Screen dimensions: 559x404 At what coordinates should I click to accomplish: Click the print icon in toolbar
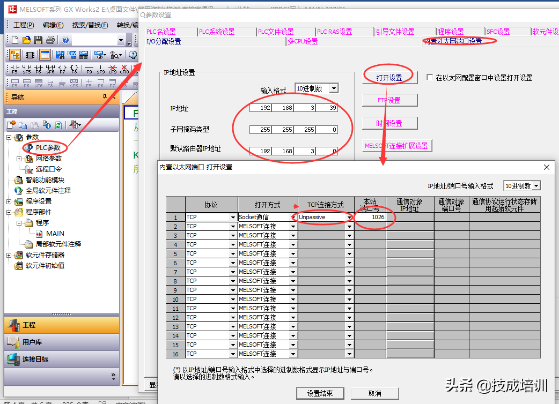coord(50,40)
